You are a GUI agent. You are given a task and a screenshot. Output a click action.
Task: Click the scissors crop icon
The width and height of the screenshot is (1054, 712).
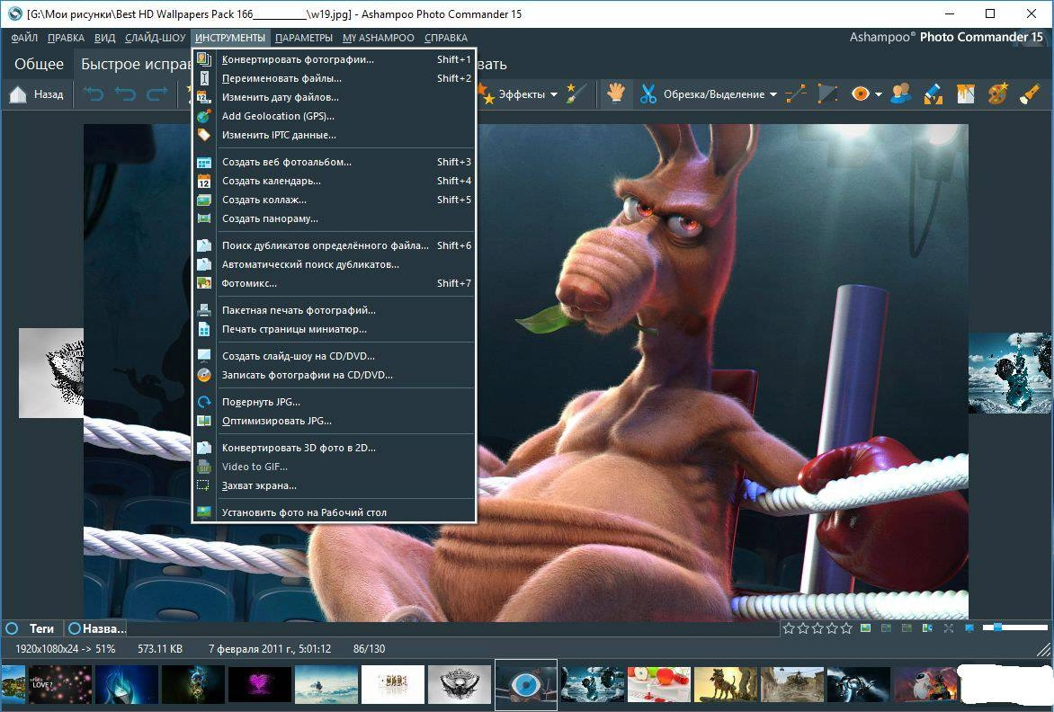[648, 94]
